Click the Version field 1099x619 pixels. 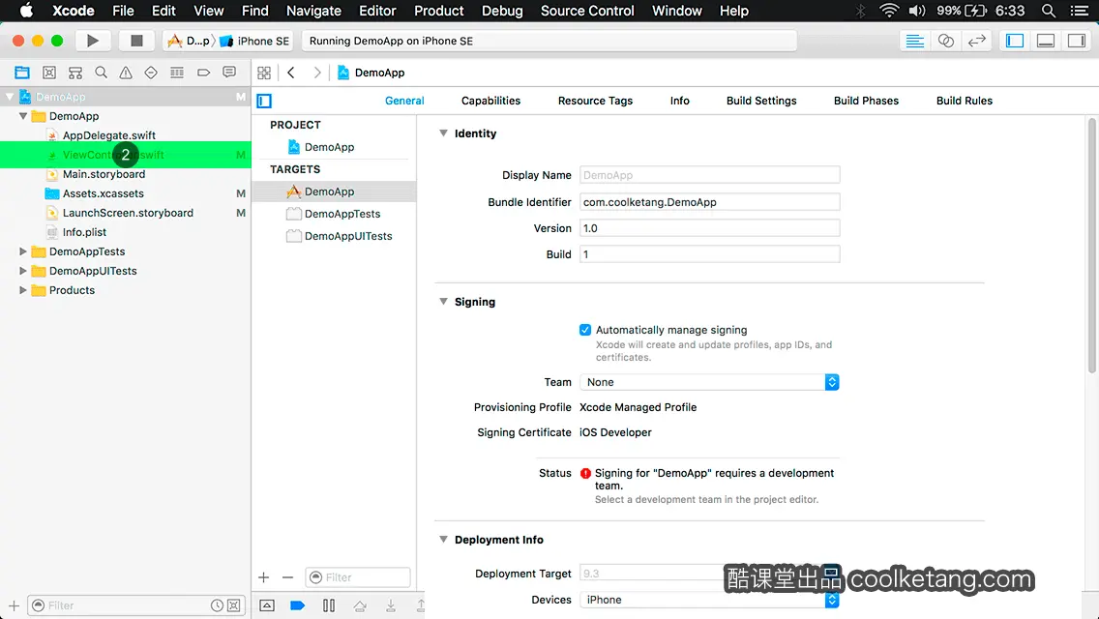coord(709,228)
